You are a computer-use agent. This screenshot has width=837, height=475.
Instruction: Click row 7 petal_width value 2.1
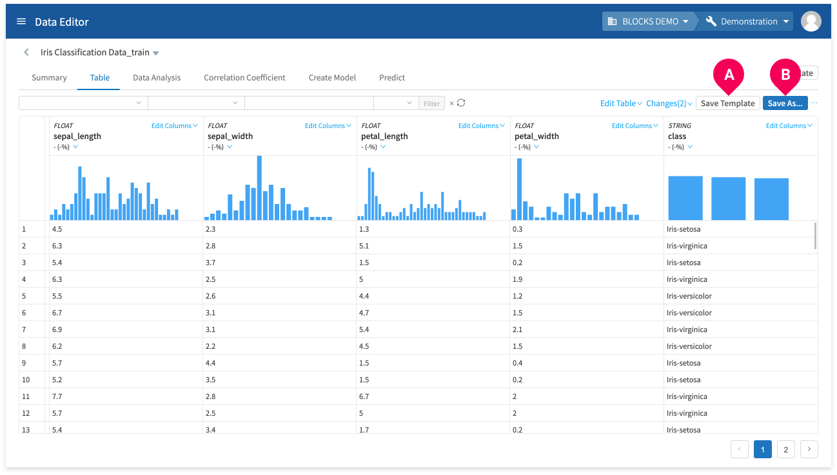point(587,330)
